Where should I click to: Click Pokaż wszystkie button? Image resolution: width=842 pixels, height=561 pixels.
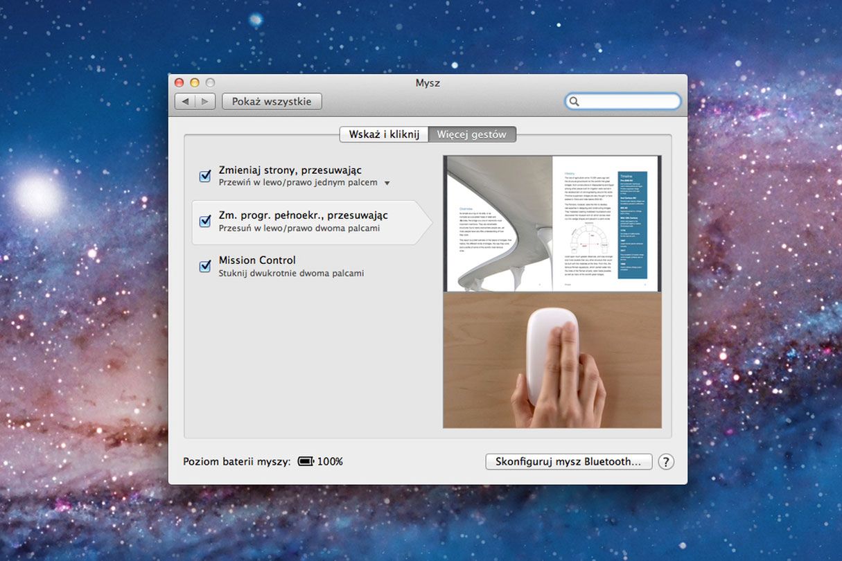point(272,102)
